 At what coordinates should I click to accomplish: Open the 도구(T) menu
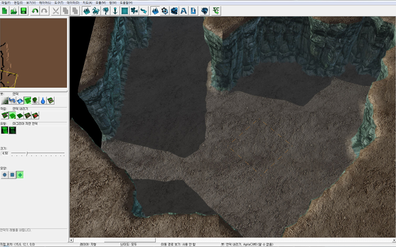[x=59, y=2]
